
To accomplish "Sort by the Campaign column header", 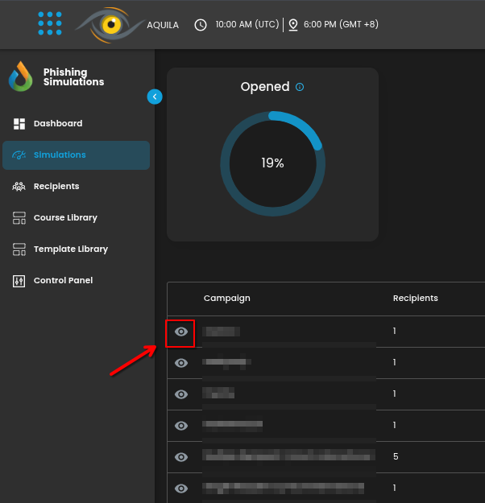I will tap(226, 298).
